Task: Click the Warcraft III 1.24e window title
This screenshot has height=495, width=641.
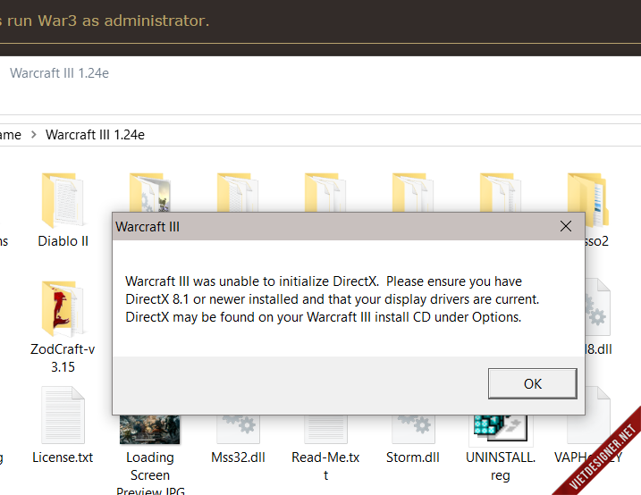Action: click(x=59, y=73)
